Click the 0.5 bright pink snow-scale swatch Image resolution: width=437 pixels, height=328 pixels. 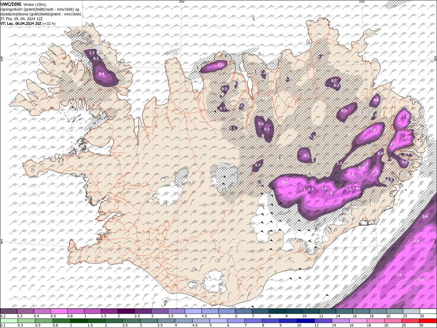click(x=59, y=311)
